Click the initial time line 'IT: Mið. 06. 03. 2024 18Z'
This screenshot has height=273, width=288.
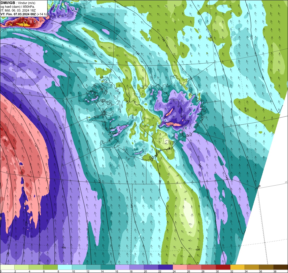[18, 10]
